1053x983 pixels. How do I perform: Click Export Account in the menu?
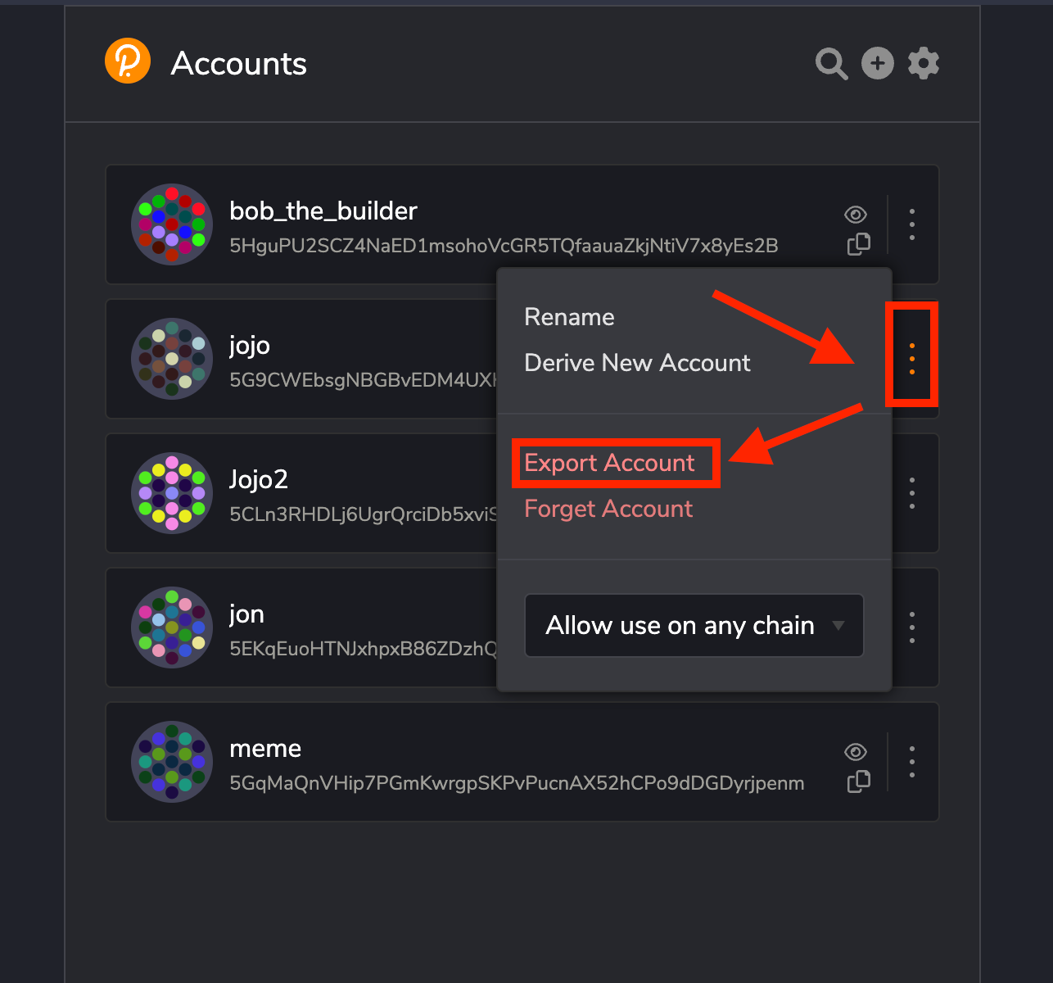(609, 463)
